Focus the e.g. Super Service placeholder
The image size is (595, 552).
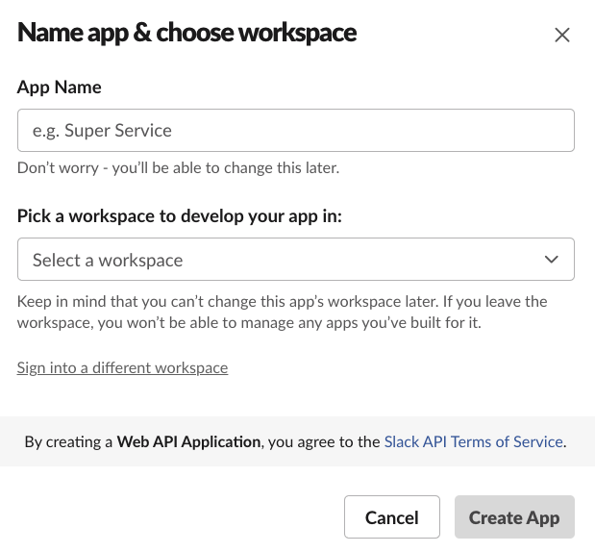coord(102,131)
